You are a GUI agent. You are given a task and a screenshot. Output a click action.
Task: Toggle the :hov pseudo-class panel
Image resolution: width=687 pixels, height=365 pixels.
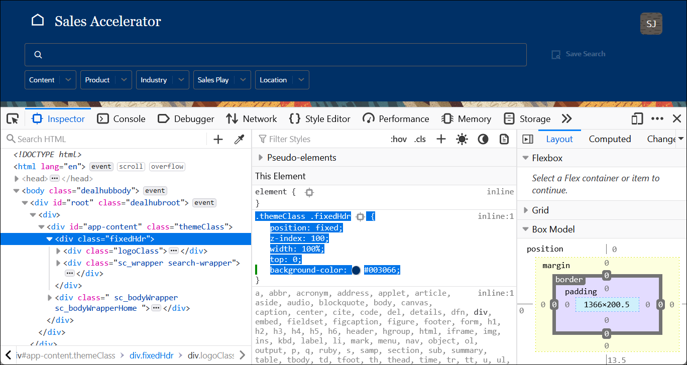pyautogui.click(x=399, y=139)
